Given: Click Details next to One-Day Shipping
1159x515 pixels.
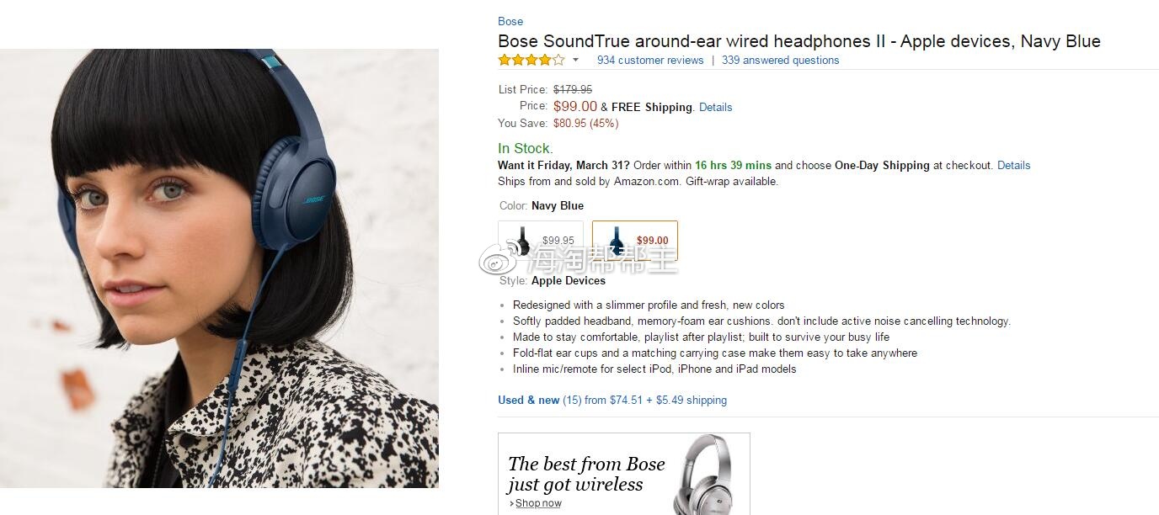Looking at the screenshot, I should pyautogui.click(x=1013, y=165).
